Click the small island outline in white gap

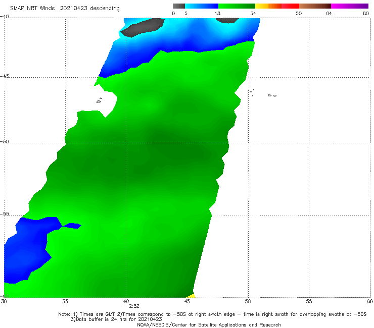pyautogui.click(x=99, y=100)
